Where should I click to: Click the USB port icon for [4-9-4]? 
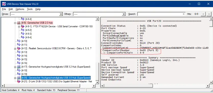click(x=23, y=37)
